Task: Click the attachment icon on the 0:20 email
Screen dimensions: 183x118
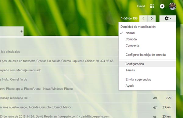Action: click(155, 98)
